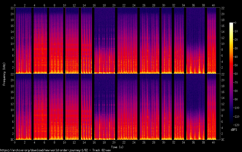Click the "-30" label on the dBFS scale
This screenshot has width=242, height=152.
[x=235, y=48]
